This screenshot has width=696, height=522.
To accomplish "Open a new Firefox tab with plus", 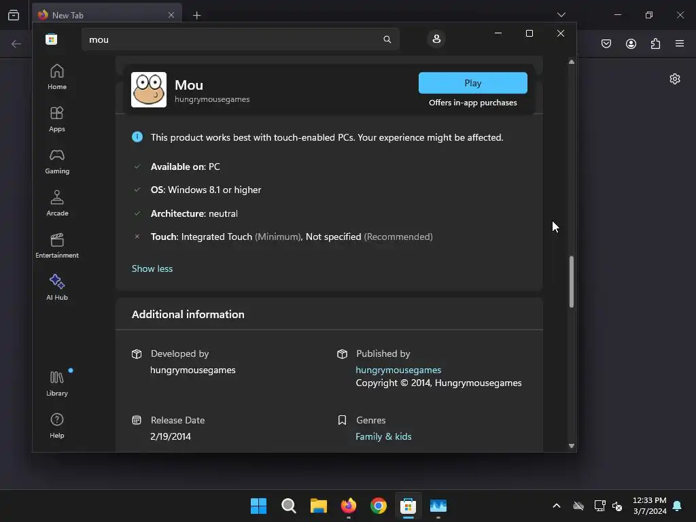I will [x=196, y=16].
